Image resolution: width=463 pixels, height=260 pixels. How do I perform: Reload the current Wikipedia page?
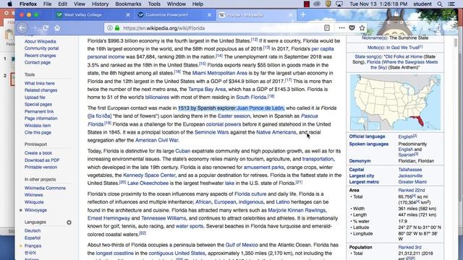tap(46, 28)
